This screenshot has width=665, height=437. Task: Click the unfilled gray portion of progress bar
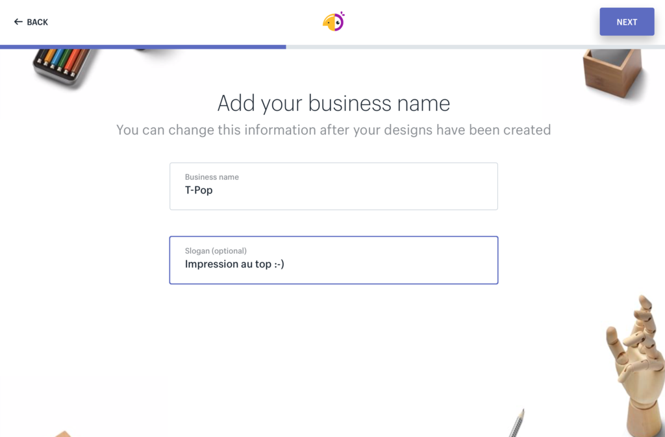(x=474, y=47)
